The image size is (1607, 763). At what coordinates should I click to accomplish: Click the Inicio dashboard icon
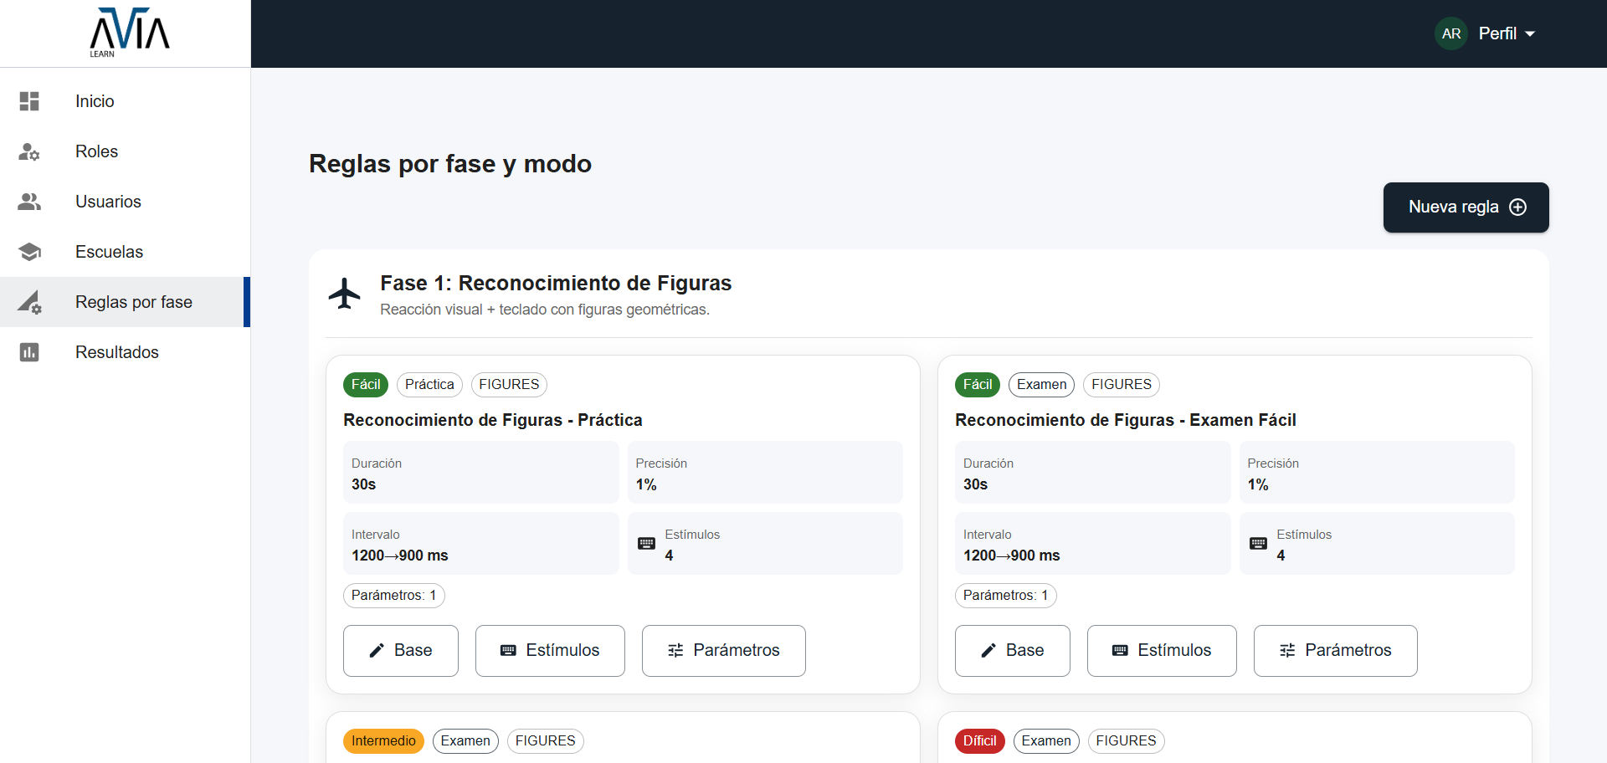pyautogui.click(x=29, y=101)
